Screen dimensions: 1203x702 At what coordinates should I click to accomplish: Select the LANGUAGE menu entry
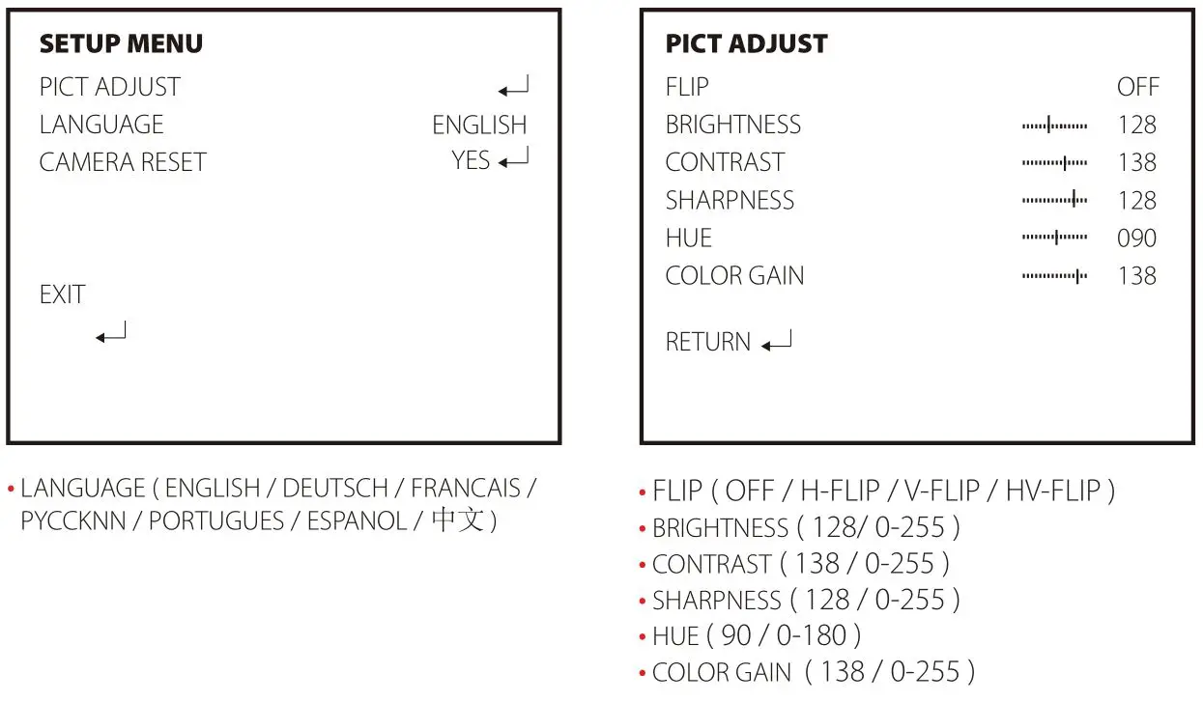[101, 125]
